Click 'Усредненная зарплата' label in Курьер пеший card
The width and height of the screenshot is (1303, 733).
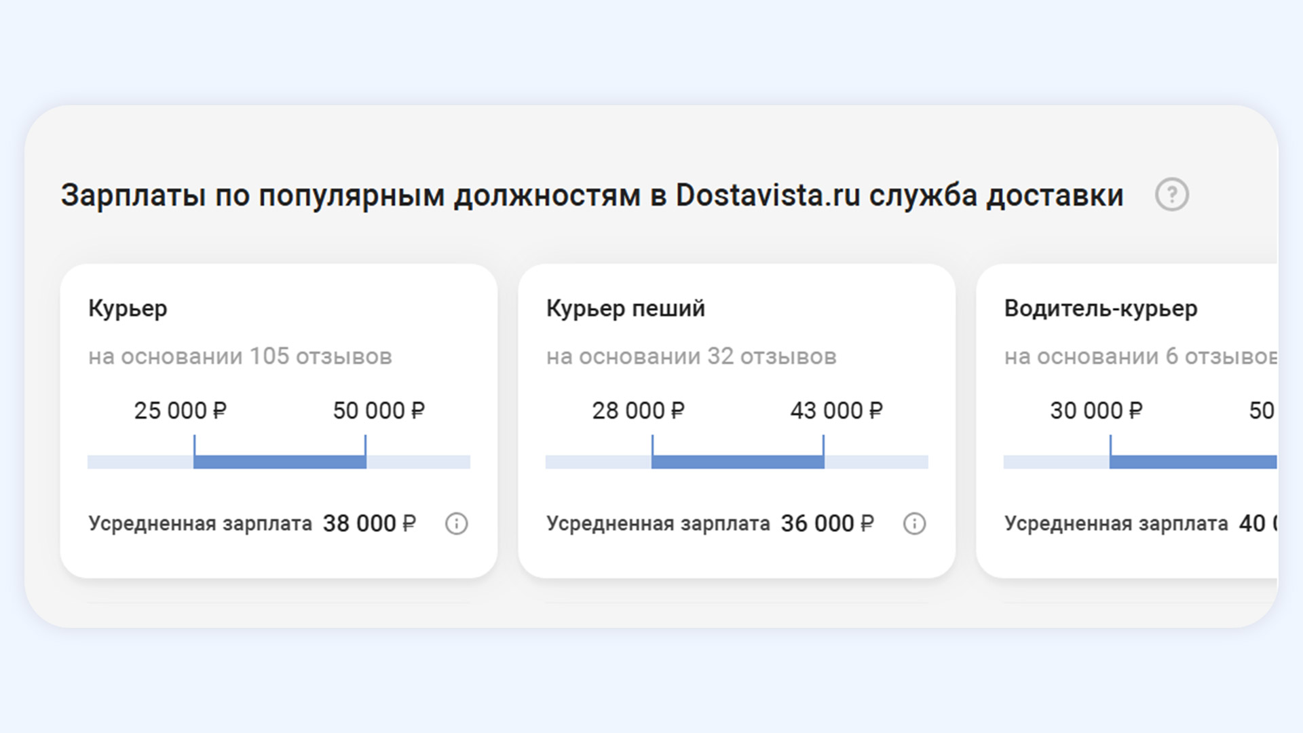[658, 524]
